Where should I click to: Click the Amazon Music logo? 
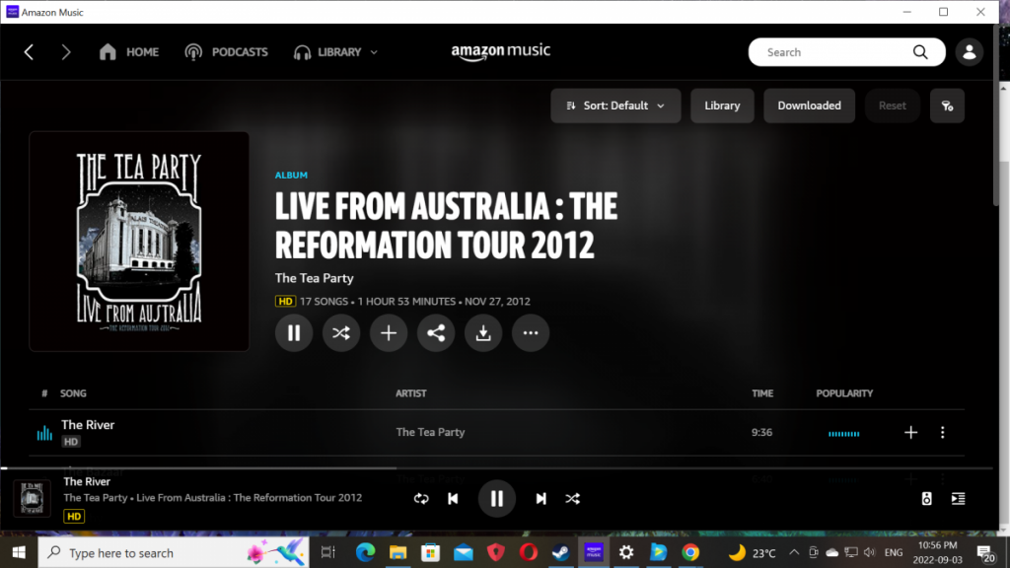coord(500,51)
